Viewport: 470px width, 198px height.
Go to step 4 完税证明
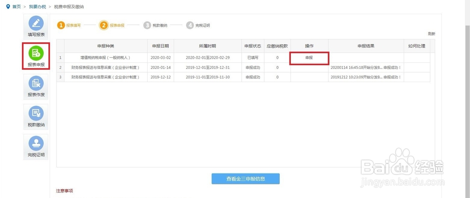coord(198,25)
